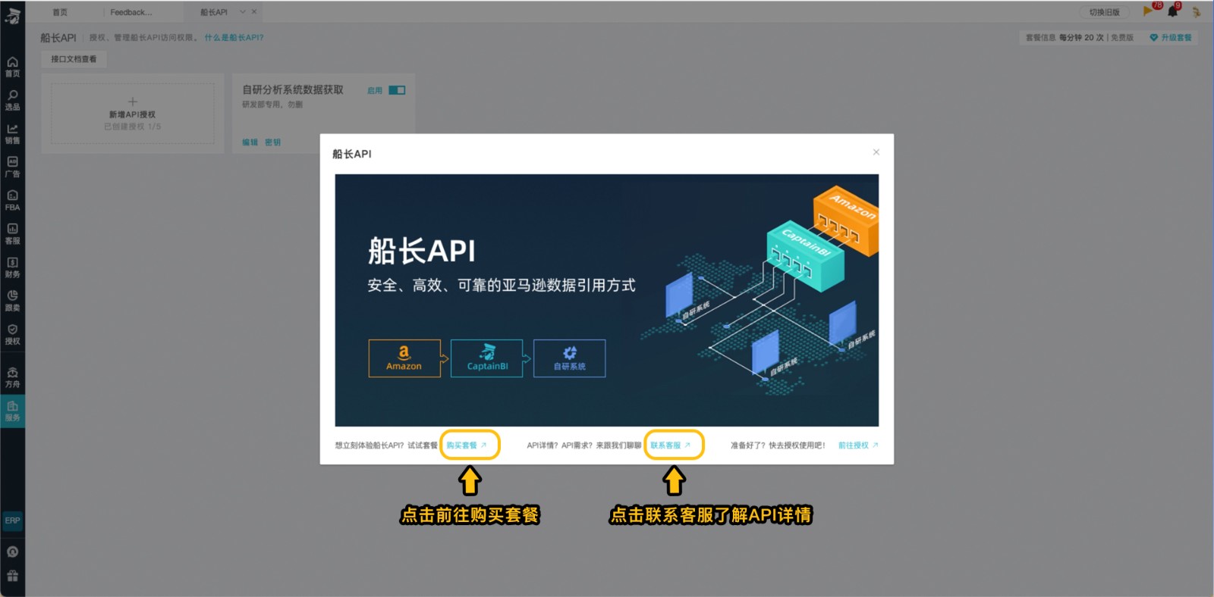Toggle the 启用 switch for 自研分析系统数据获取
The image size is (1214, 597).
[x=397, y=90]
